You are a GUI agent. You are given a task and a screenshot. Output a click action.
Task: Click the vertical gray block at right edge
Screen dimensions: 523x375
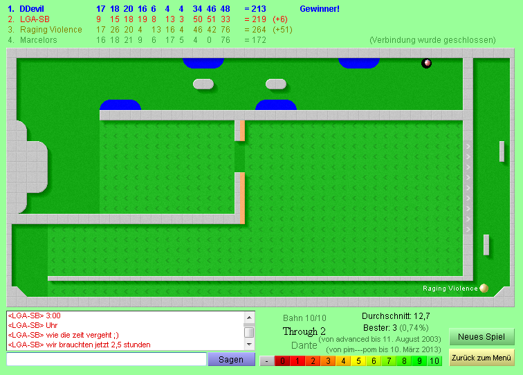click(502, 151)
